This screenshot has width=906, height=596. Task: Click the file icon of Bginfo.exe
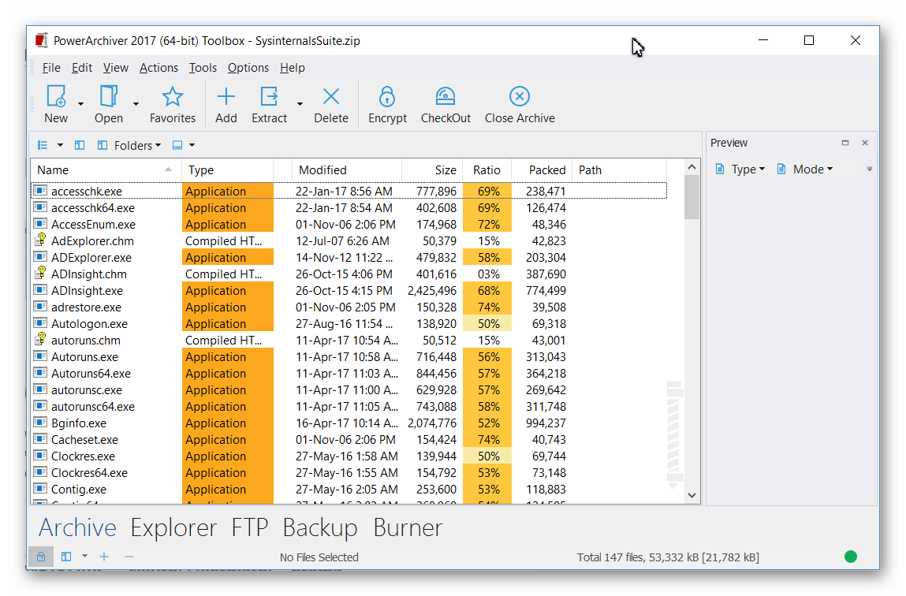pos(40,423)
